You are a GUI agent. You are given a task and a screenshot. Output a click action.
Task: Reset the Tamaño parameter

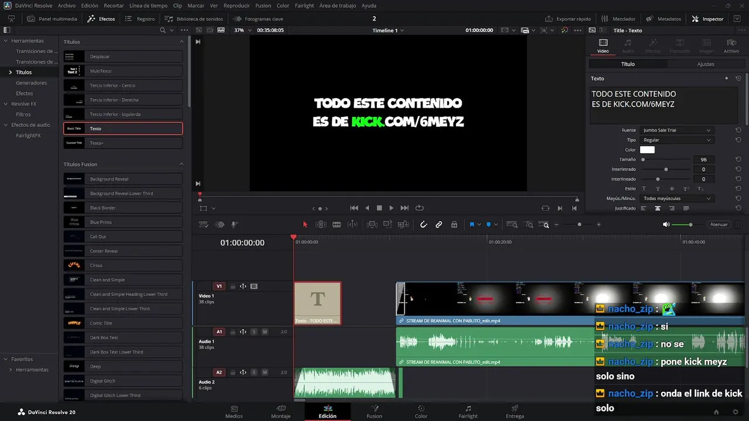coord(738,160)
